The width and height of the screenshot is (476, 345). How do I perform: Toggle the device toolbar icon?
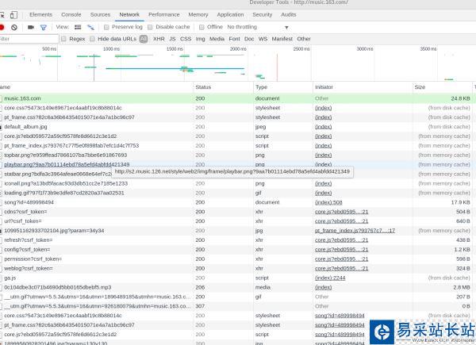(x=13, y=15)
